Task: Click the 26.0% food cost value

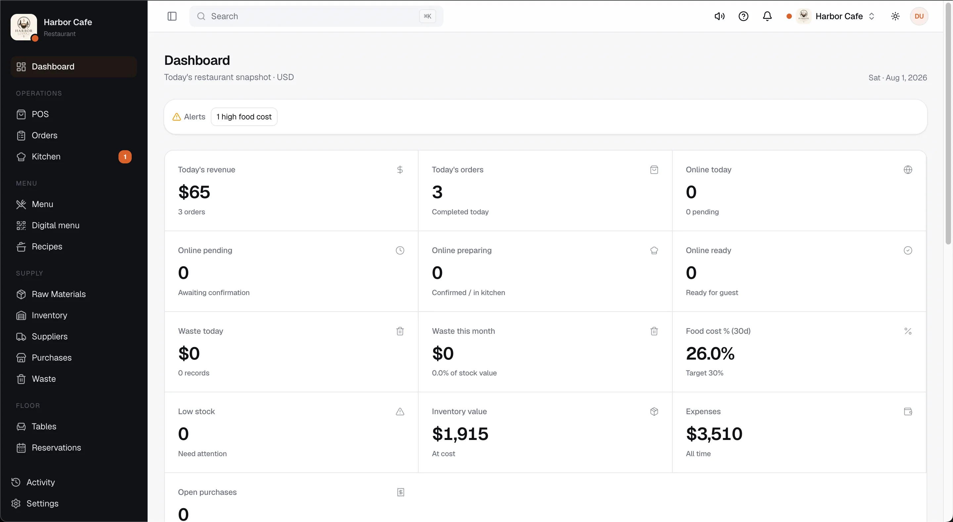Action: (x=710, y=354)
